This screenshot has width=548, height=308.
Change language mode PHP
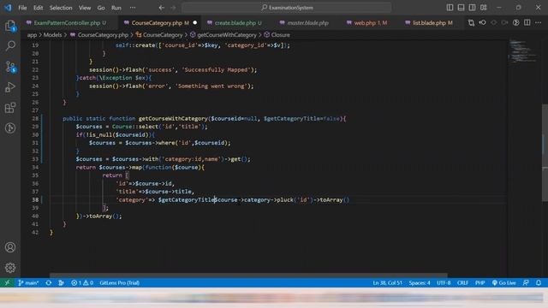(479, 283)
